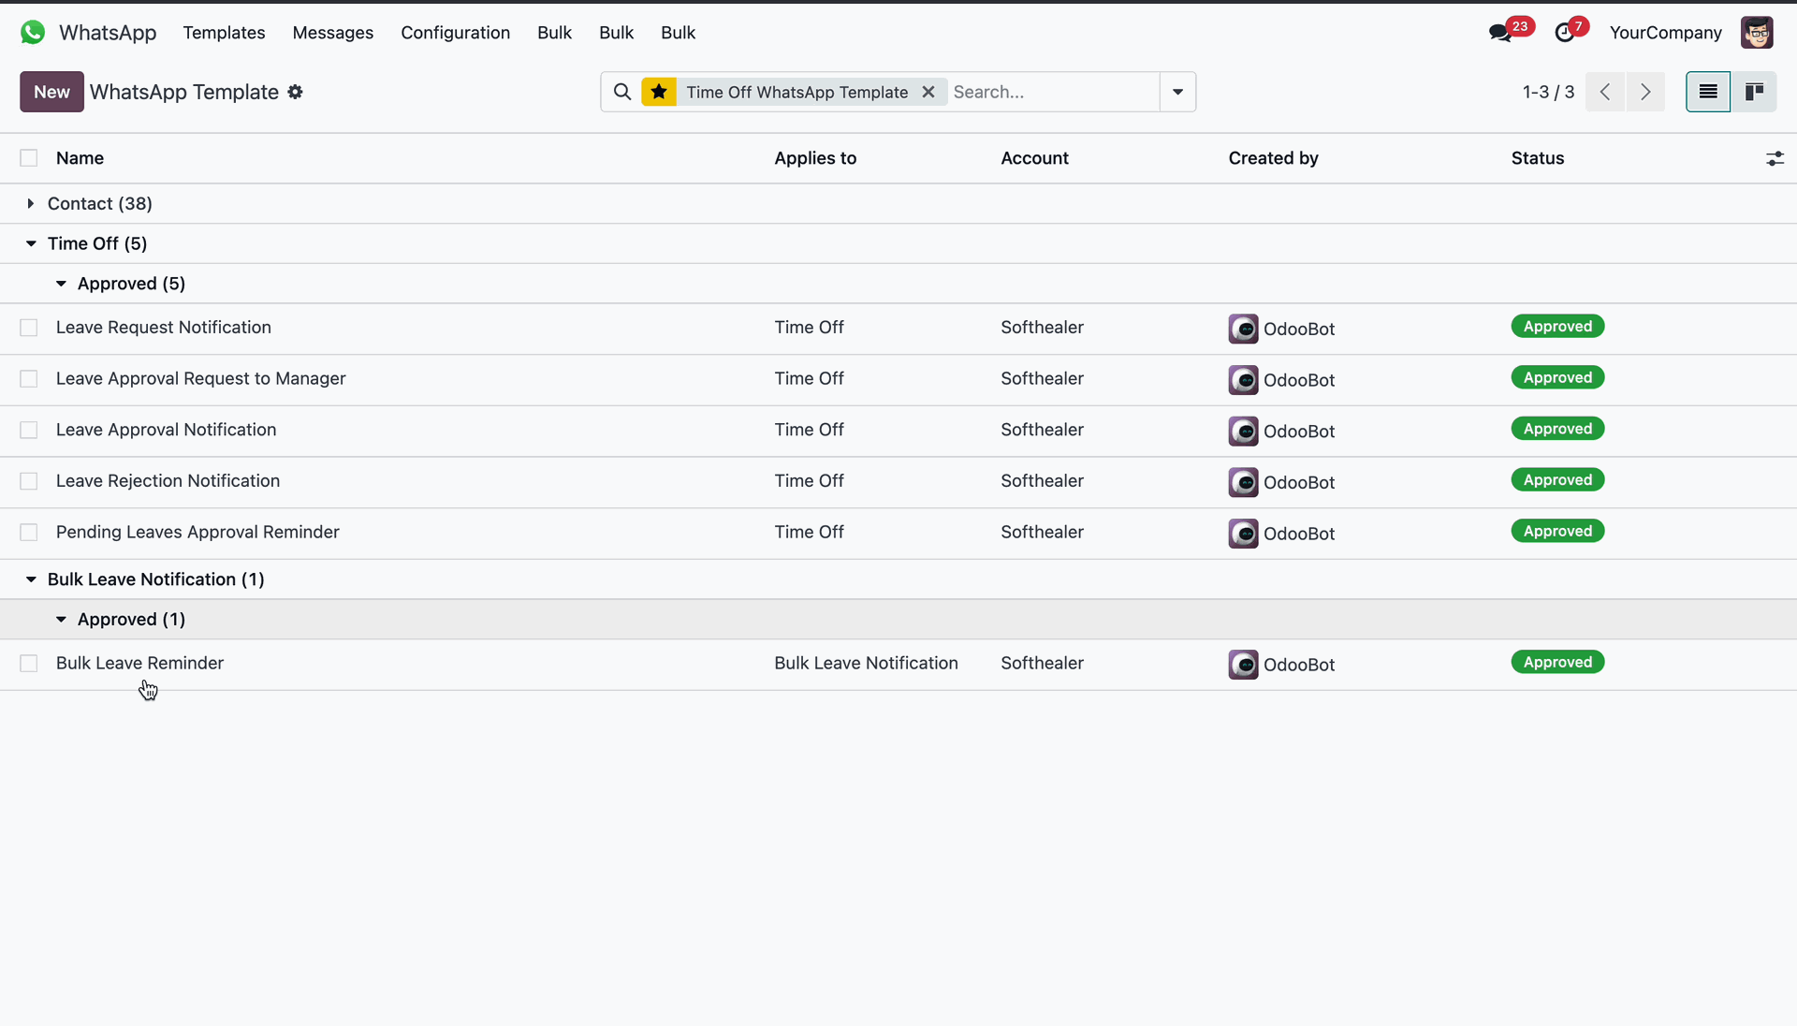Open the search options dropdown arrow

pos(1177,92)
